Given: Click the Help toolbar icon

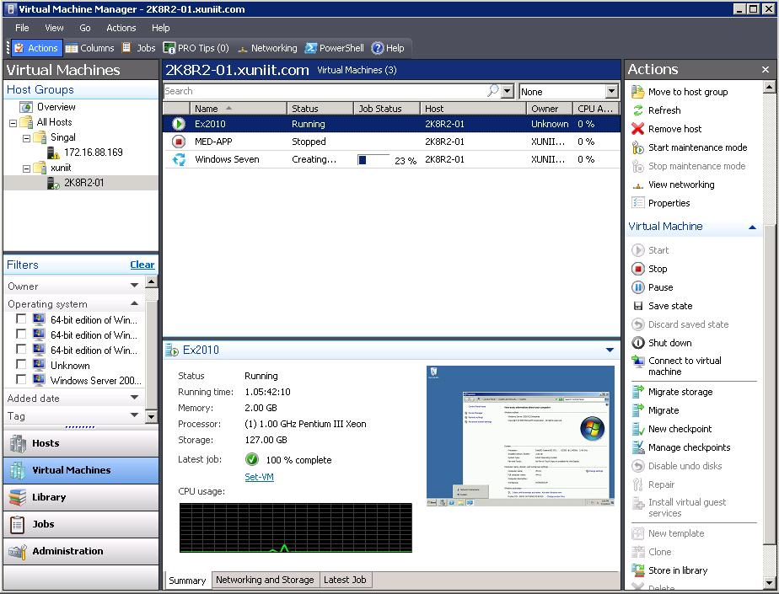Looking at the screenshot, I should point(378,48).
